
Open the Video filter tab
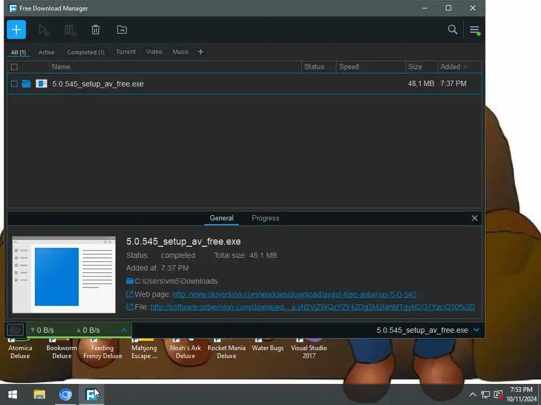[154, 52]
